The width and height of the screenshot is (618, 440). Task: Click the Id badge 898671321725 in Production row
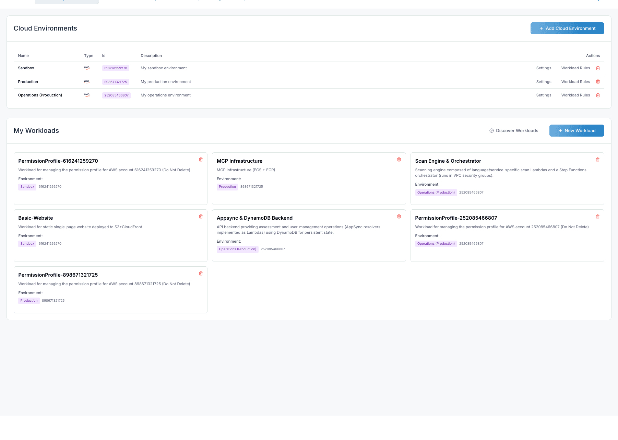click(116, 82)
